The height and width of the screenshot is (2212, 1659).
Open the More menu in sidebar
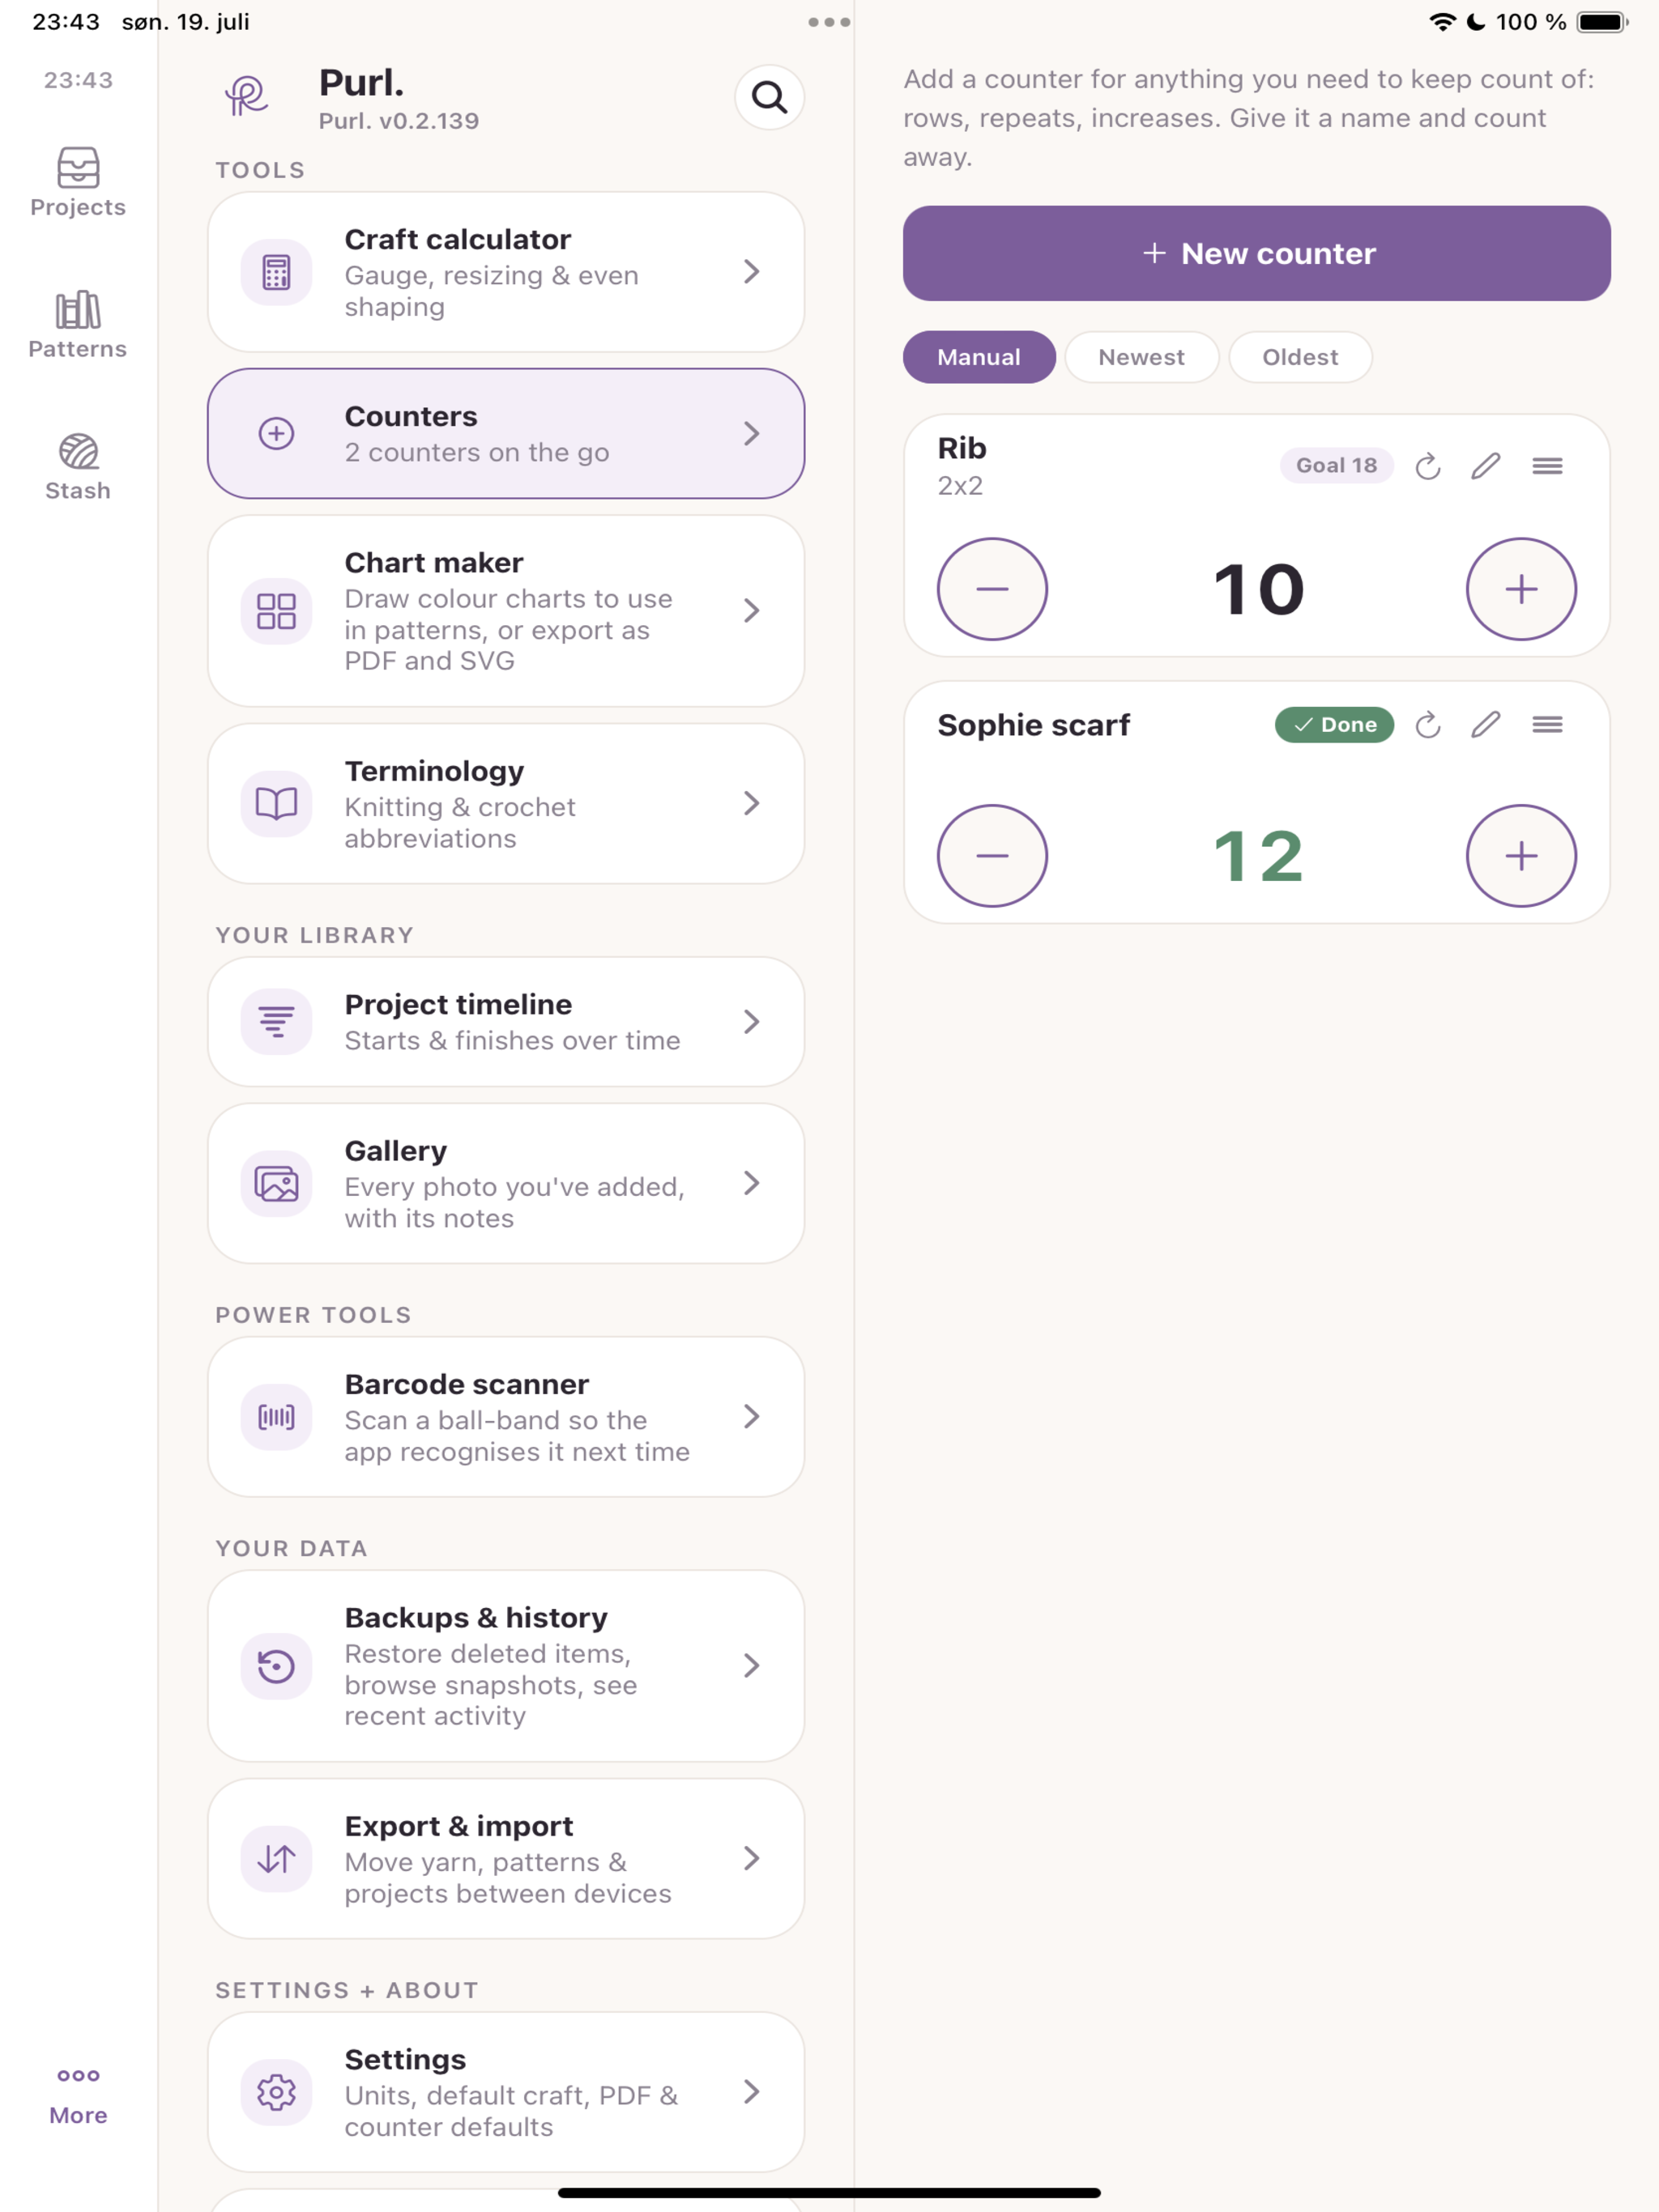pos(78,2096)
